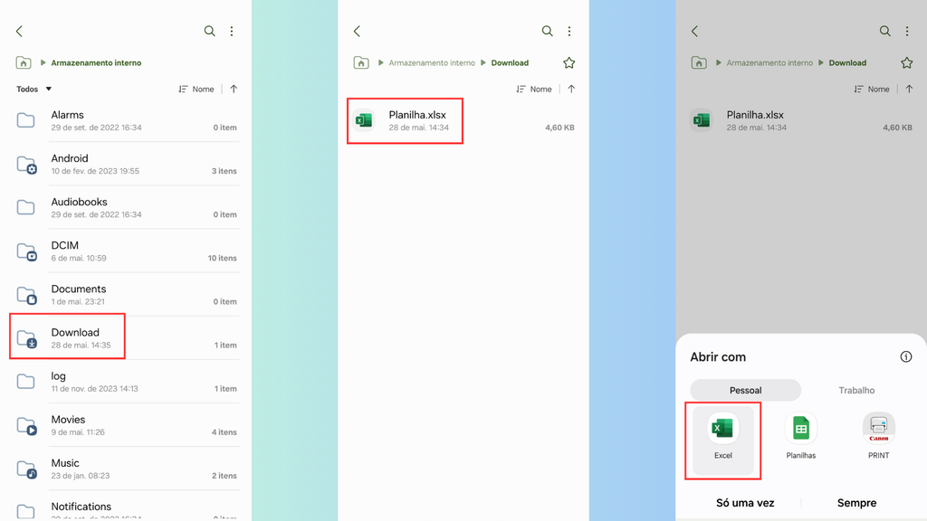Open the DCIM folder
Image resolution: width=927 pixels, height=521 pixels.
point(125,251)
